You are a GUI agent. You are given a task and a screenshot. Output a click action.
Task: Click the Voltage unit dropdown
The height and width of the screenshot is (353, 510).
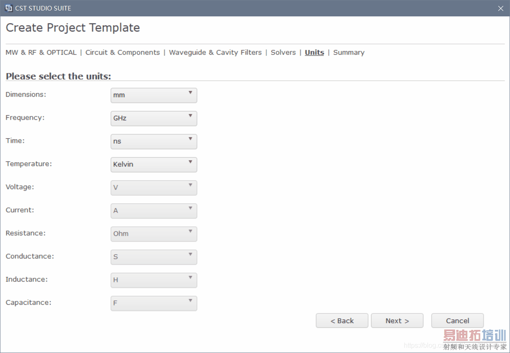(154, 187)
